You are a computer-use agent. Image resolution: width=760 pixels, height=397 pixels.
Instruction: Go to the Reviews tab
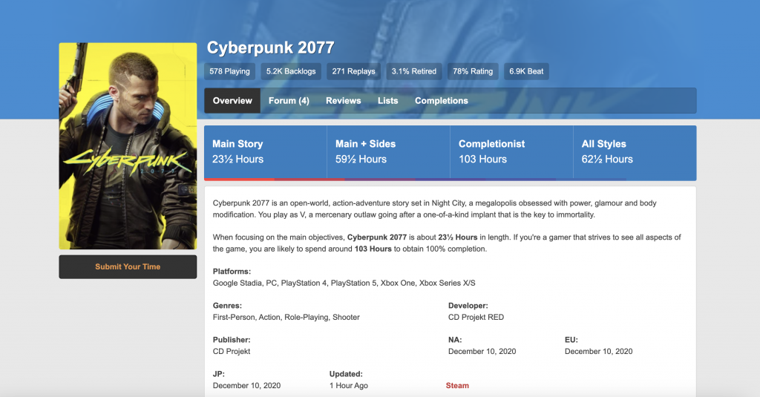pos(343,101)
